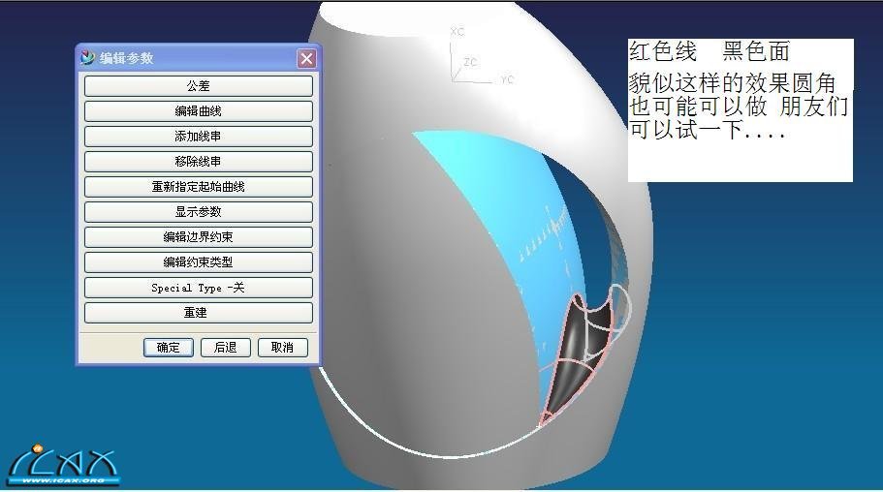Confirm with the 确定 button

169,348
